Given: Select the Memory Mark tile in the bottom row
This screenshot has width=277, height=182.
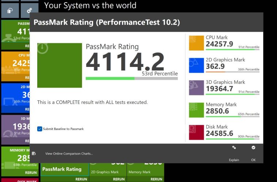Looking at the screenshot, I should coord(145,170).
